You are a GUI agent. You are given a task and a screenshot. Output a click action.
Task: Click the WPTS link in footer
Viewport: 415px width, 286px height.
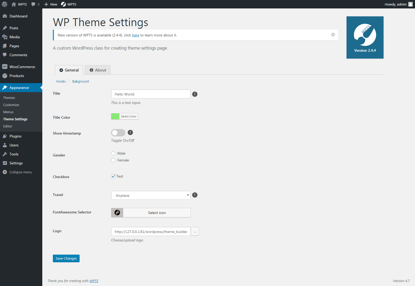[x=94, y=281]
